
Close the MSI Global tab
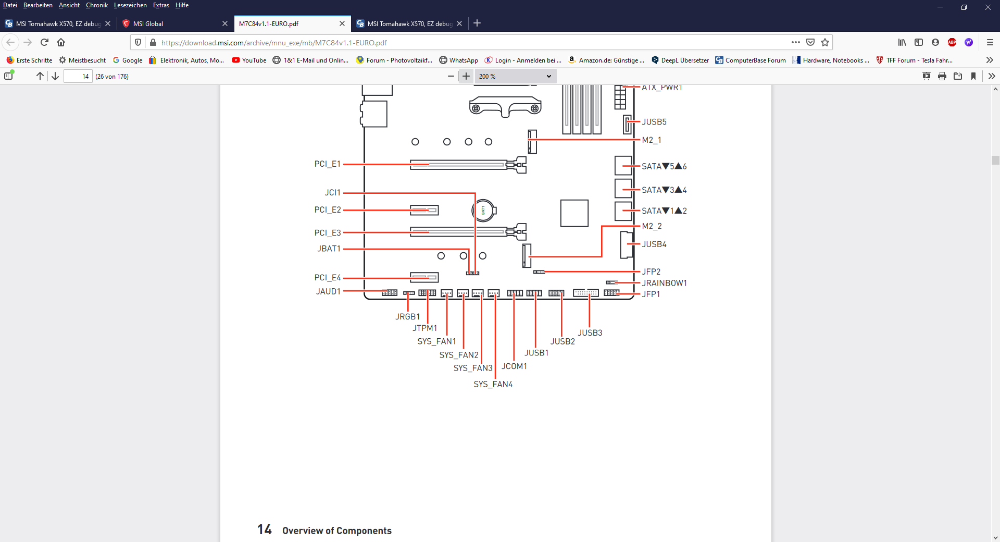click(225, 23)
